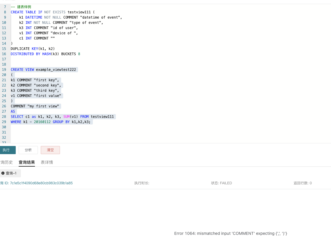Switch to the 查询历史 tab
Screen dimensions: 331x247
[x=6, y=162]
